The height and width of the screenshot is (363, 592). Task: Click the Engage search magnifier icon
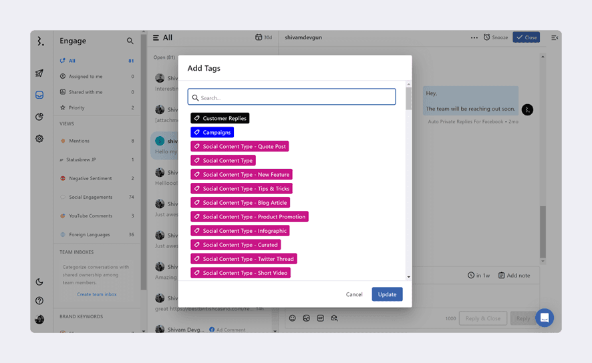click(x=130, y=41)
